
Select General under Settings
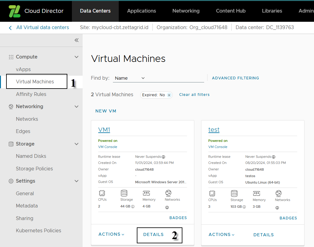[25, 193]
